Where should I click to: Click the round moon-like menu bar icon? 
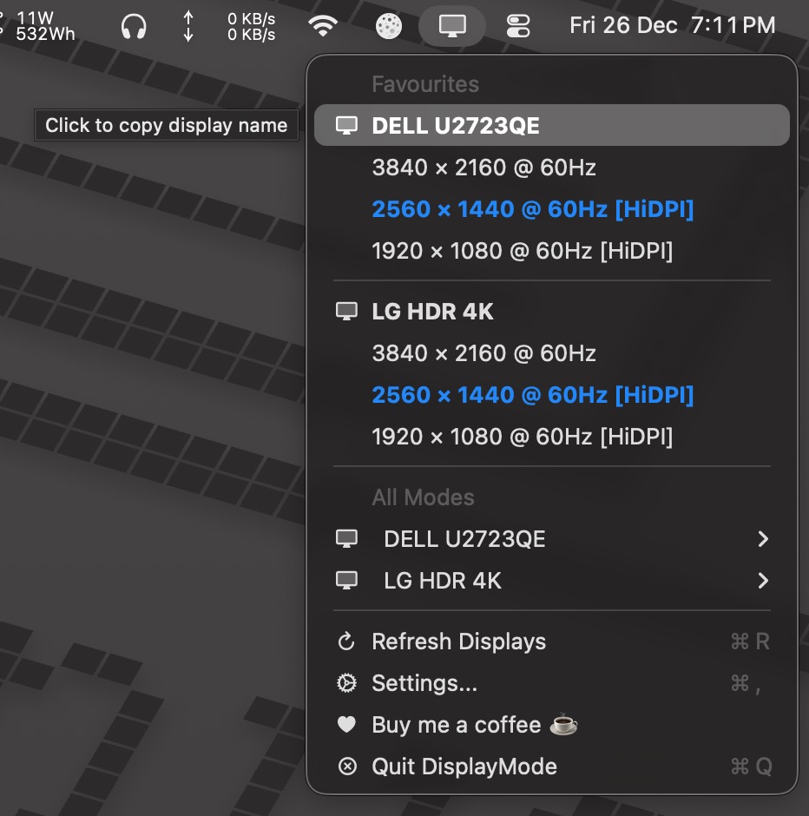click(389, 26)
